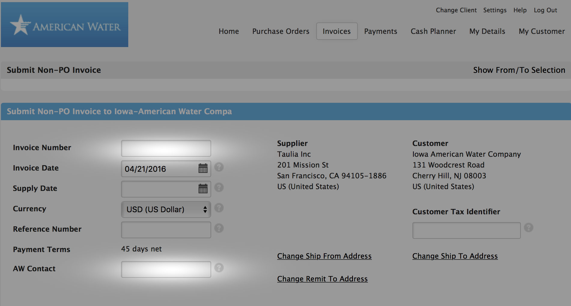The width and height of the screenshot is (571, 306).
Task: Focus the Reference Number input field
Action: click(166, 230)
